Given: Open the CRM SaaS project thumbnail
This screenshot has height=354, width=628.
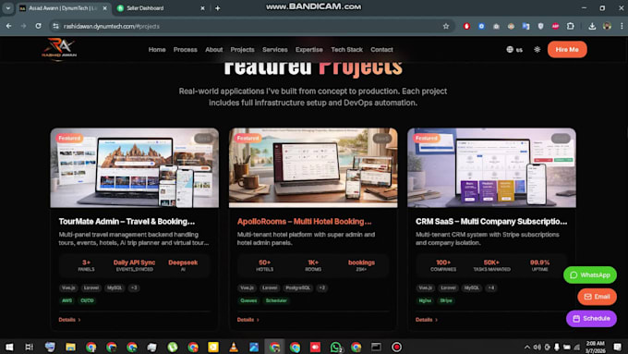Looking at the screenshot, I should 491,167.
